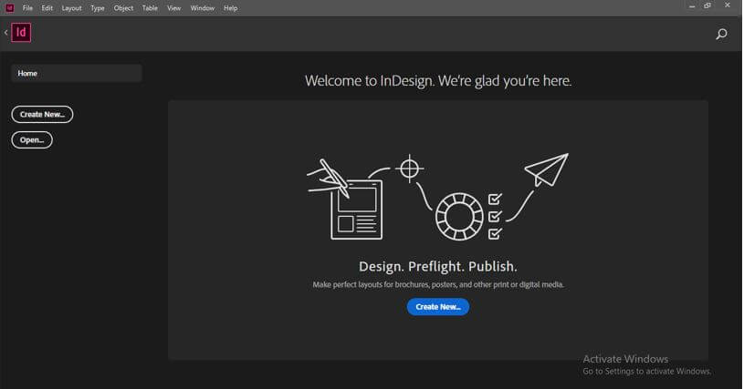
Task: Open the Type menu
Action: pyautogui.click(x=98, y=8)
